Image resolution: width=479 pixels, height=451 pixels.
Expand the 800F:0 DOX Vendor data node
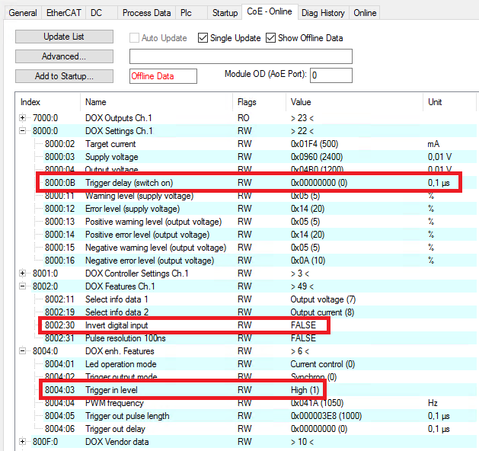point(22,442)
